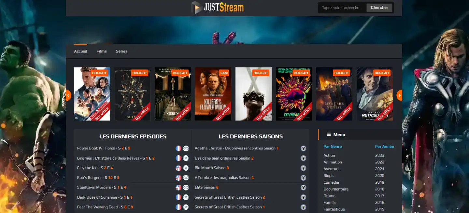
Task: Click the Y icon beside Secrets of Great British Castles Saison 2
Action: point(303,197)
